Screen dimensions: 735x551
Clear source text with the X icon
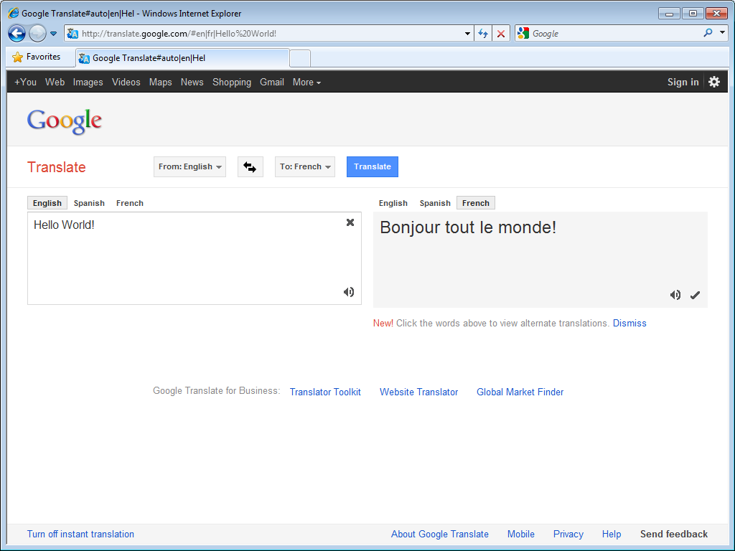click(x=350, y=222)
